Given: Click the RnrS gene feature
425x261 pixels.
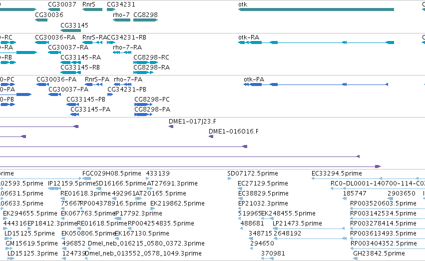Looking at the screenshot, I should (92, 9).
